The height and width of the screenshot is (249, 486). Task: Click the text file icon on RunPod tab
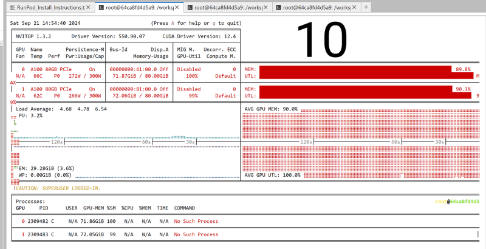coord(12,7)
